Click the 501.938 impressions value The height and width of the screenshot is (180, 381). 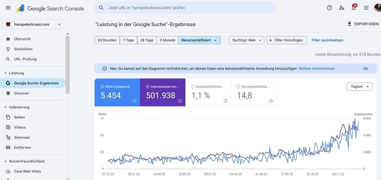click(x=161, y=95)
